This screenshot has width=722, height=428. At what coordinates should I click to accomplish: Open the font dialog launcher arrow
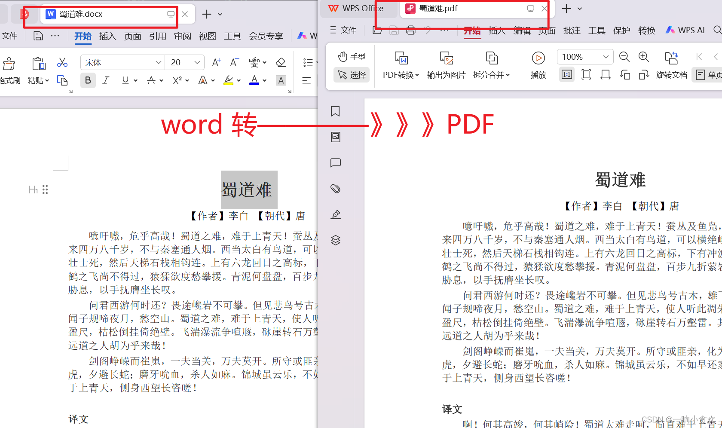pos(290,92)
